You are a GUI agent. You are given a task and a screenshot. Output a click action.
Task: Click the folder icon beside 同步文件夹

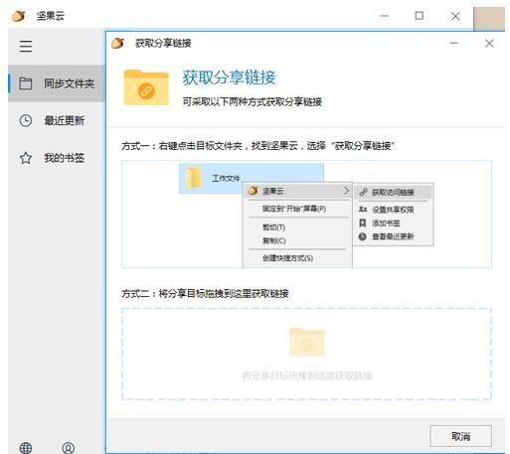tap(26, 83)
